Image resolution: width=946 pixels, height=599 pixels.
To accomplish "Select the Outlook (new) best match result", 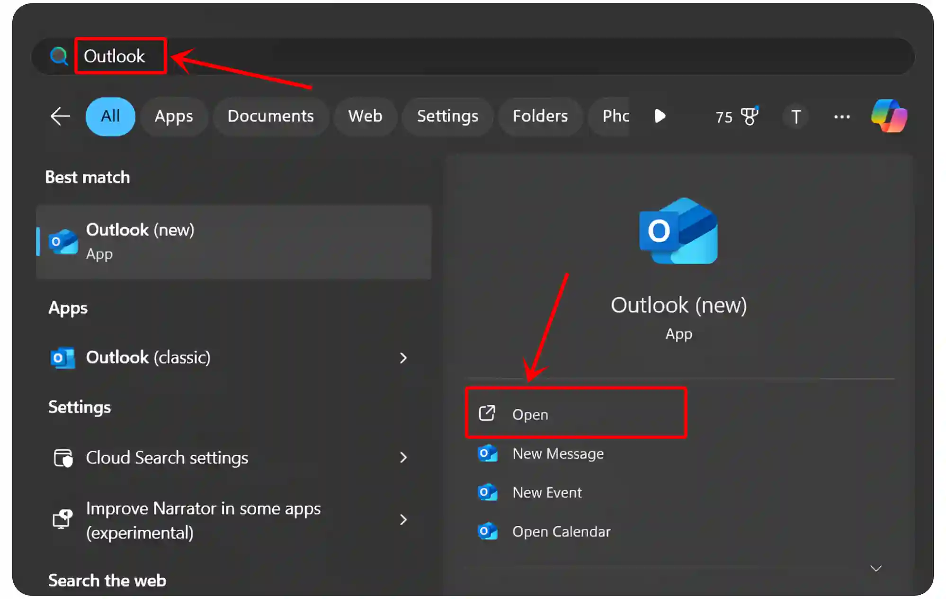I will click(x=233, y=242).
